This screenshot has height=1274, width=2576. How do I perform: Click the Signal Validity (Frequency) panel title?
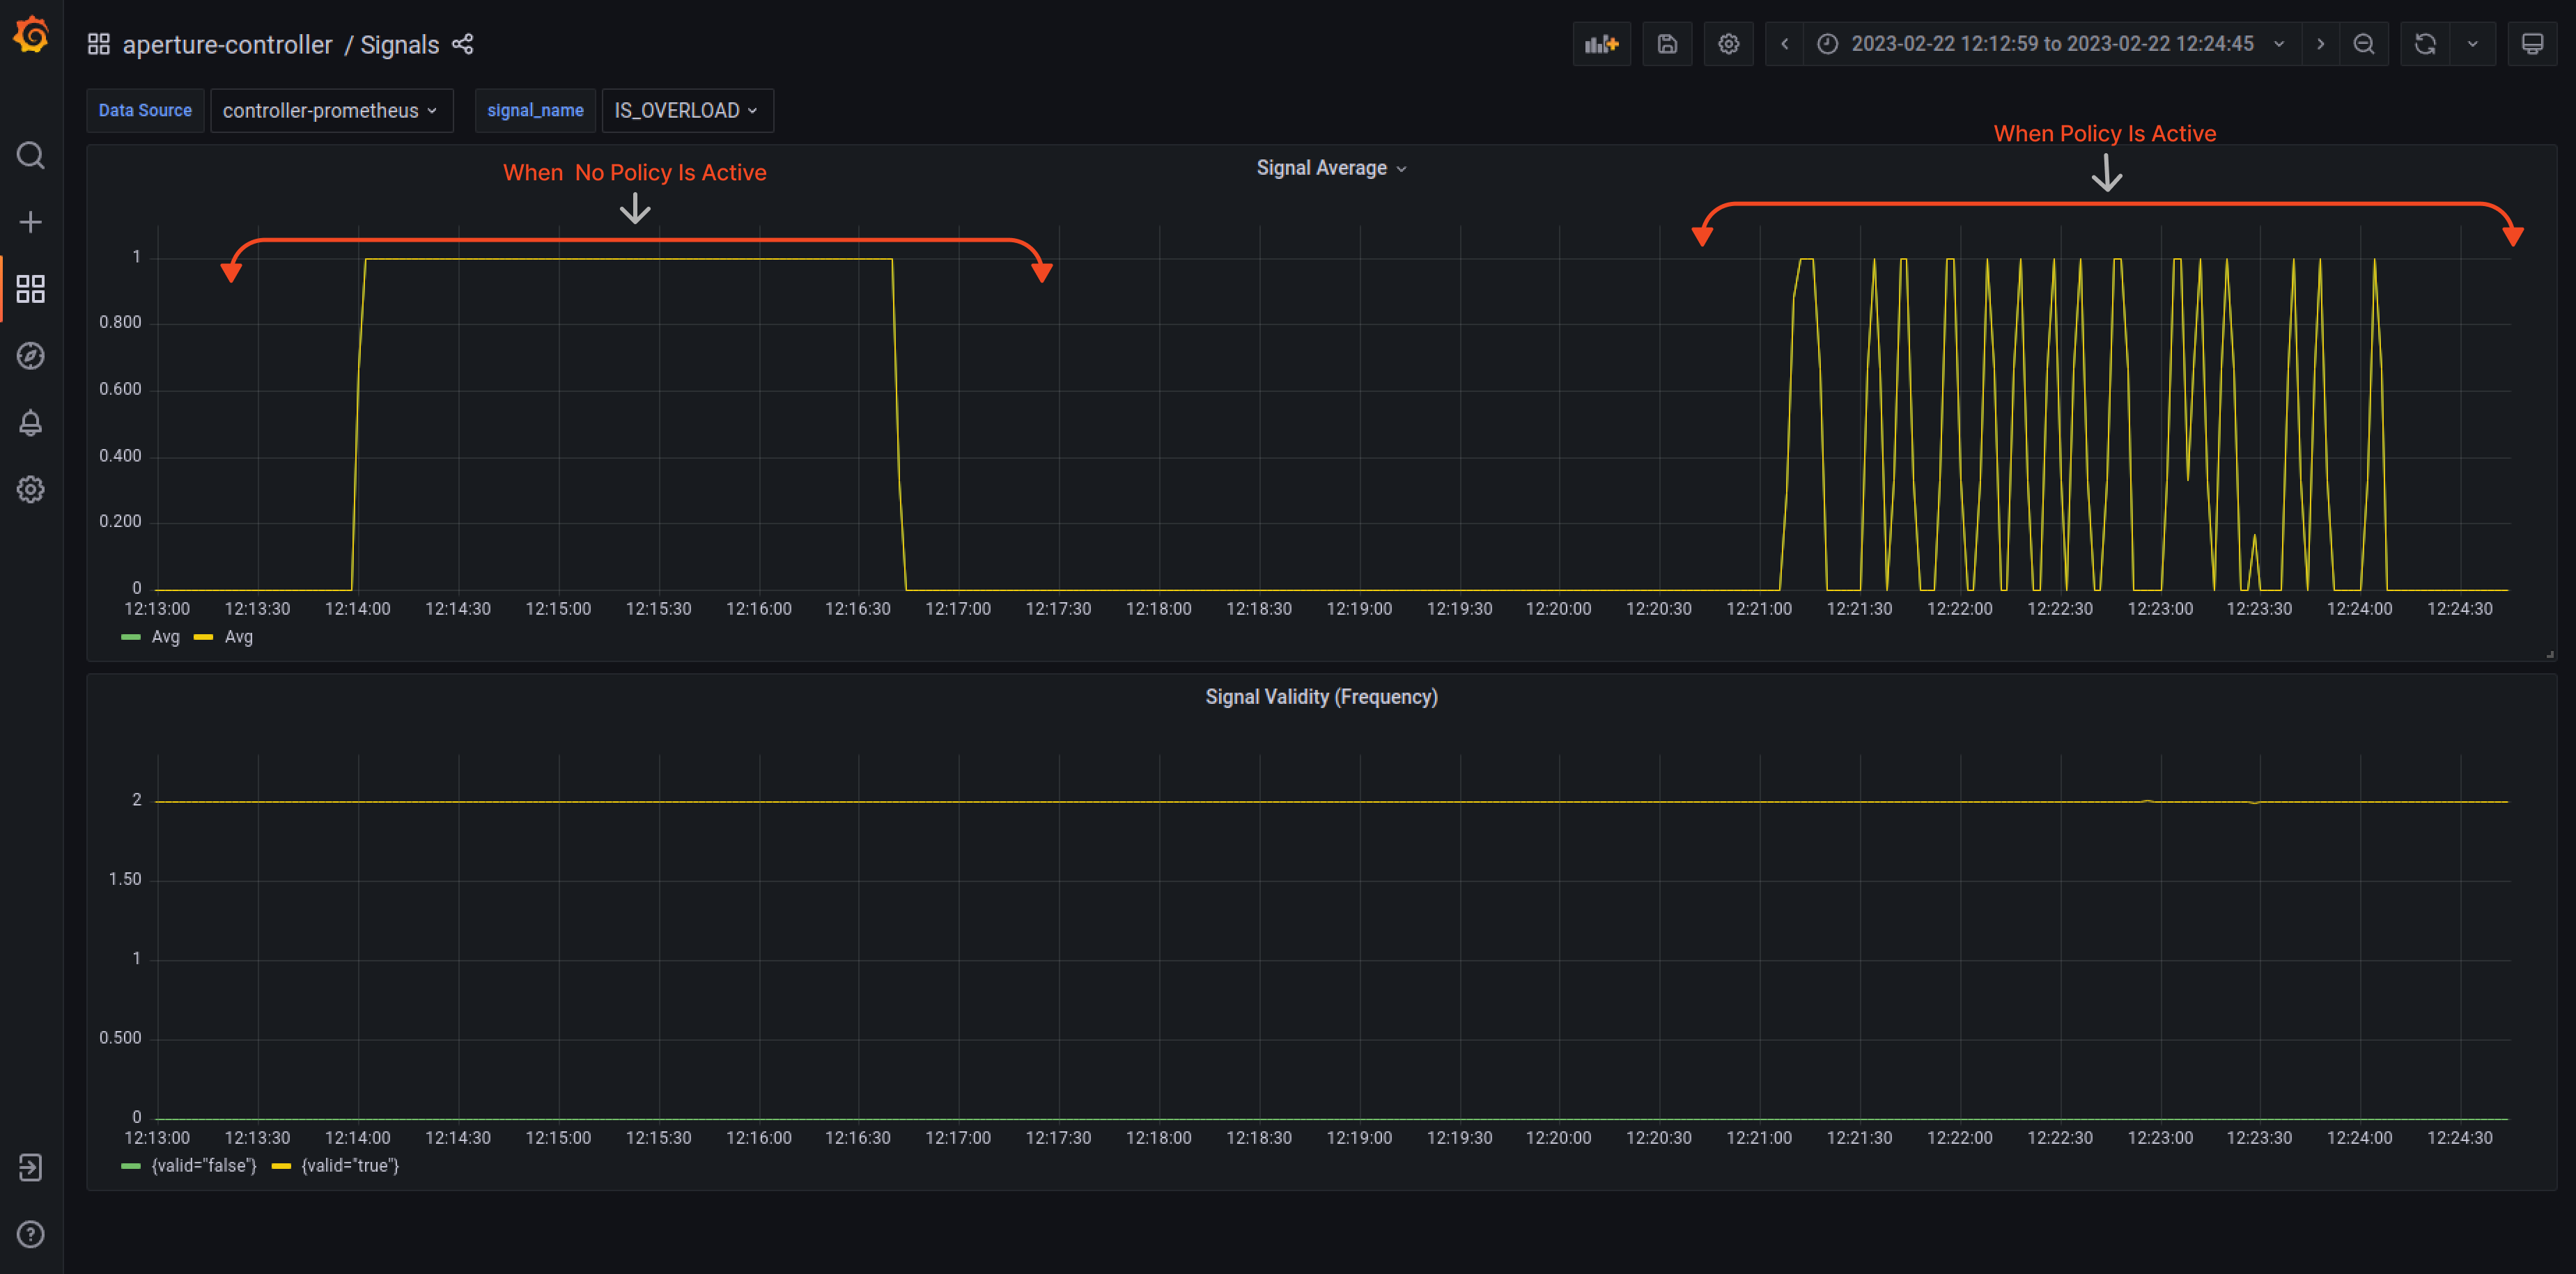[1321, 696]
